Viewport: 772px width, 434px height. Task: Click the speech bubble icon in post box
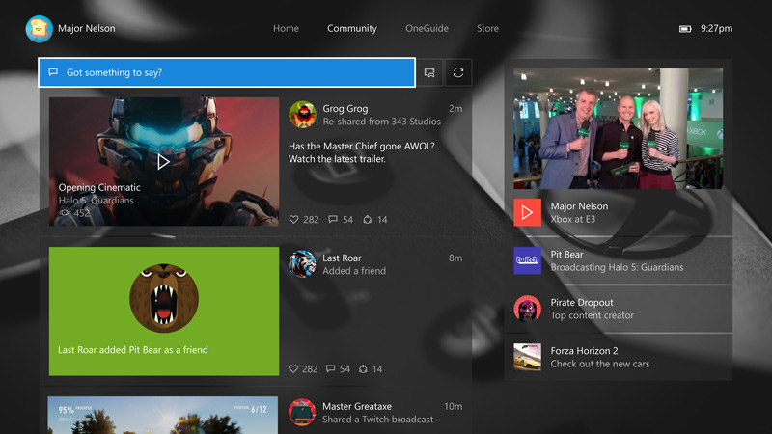point(53,72)
